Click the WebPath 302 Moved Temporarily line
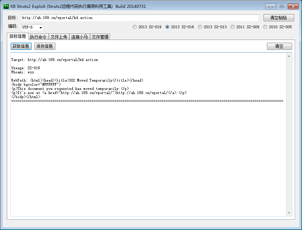 tap(77, 80)
